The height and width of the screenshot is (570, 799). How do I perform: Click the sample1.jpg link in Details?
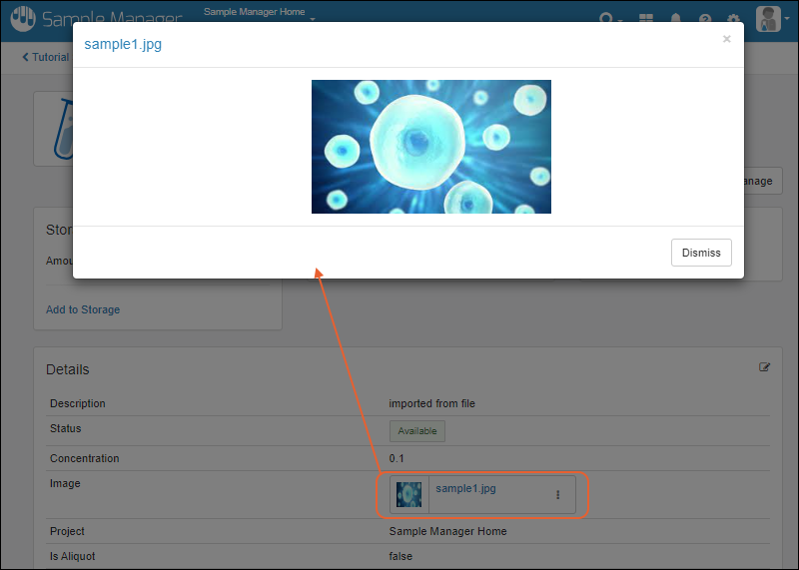tap(465, 488)
